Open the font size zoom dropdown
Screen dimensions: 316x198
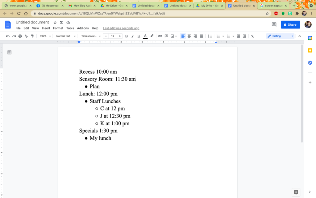[45, 36]
